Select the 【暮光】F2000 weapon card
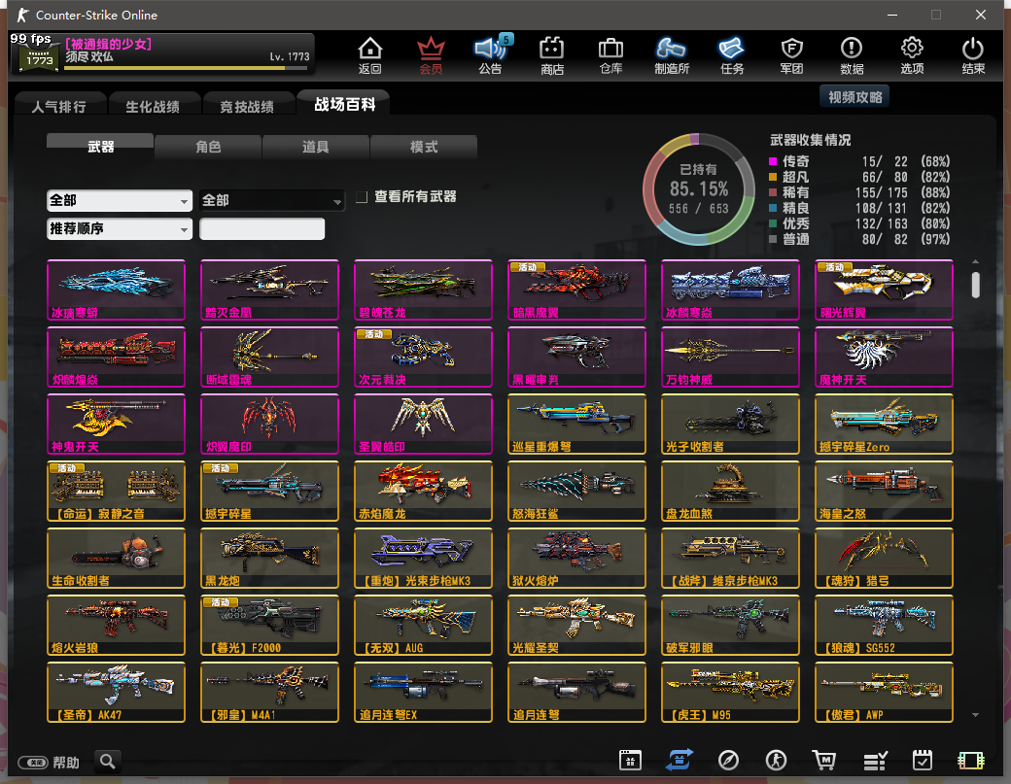 pyautogui.click(x=269, y=625)
